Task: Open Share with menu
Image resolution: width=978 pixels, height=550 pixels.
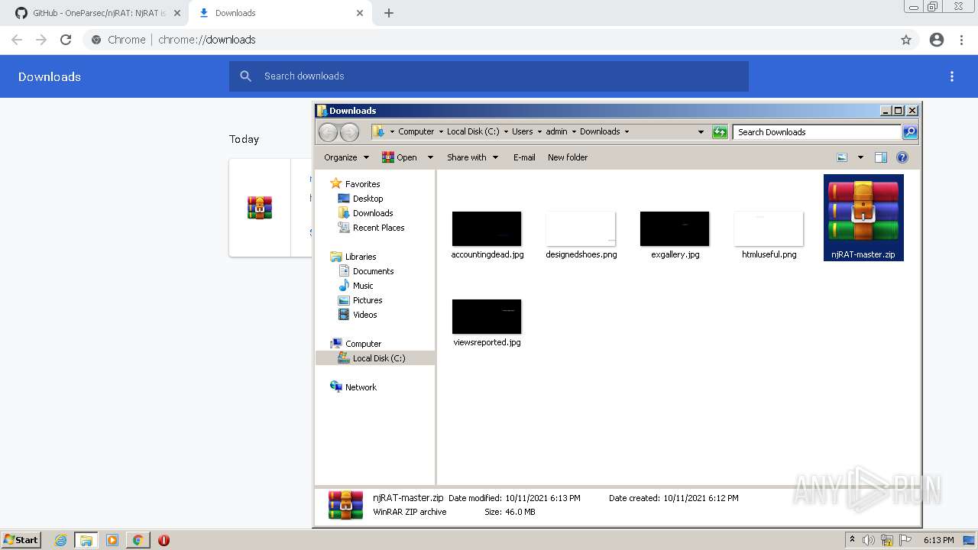Action: tap(472, 157)
